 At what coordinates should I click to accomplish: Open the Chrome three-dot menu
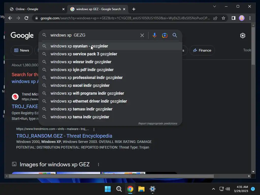[x=250, y=18]
